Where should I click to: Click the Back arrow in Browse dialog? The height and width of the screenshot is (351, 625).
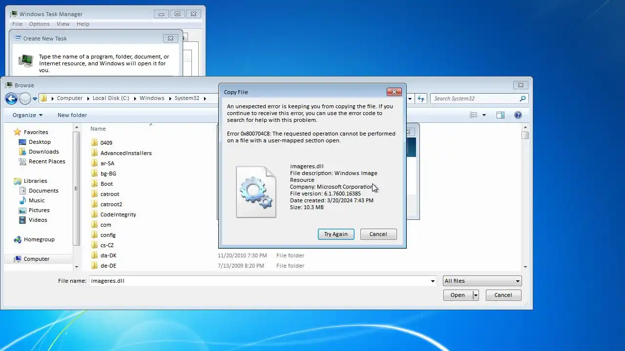[11, 98]
